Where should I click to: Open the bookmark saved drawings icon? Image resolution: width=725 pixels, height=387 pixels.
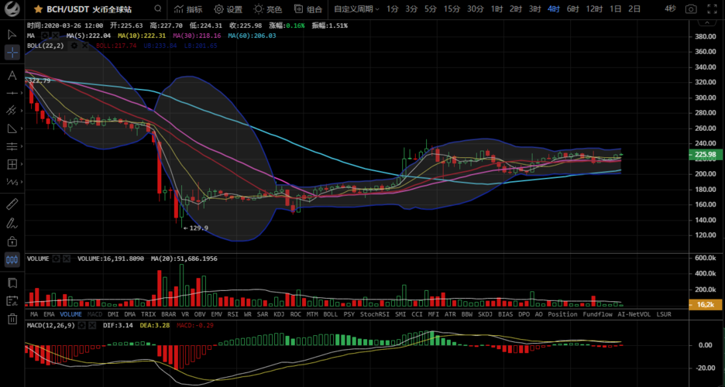12,283
